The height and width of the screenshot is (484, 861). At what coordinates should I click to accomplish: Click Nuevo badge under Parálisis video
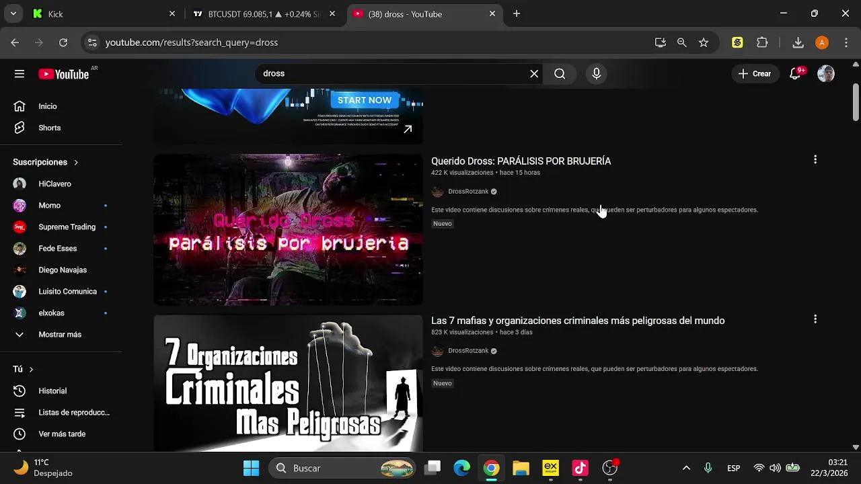click(443, 224)
